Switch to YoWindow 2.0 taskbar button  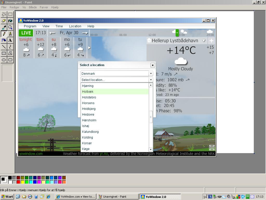click(x=160, y=197)
